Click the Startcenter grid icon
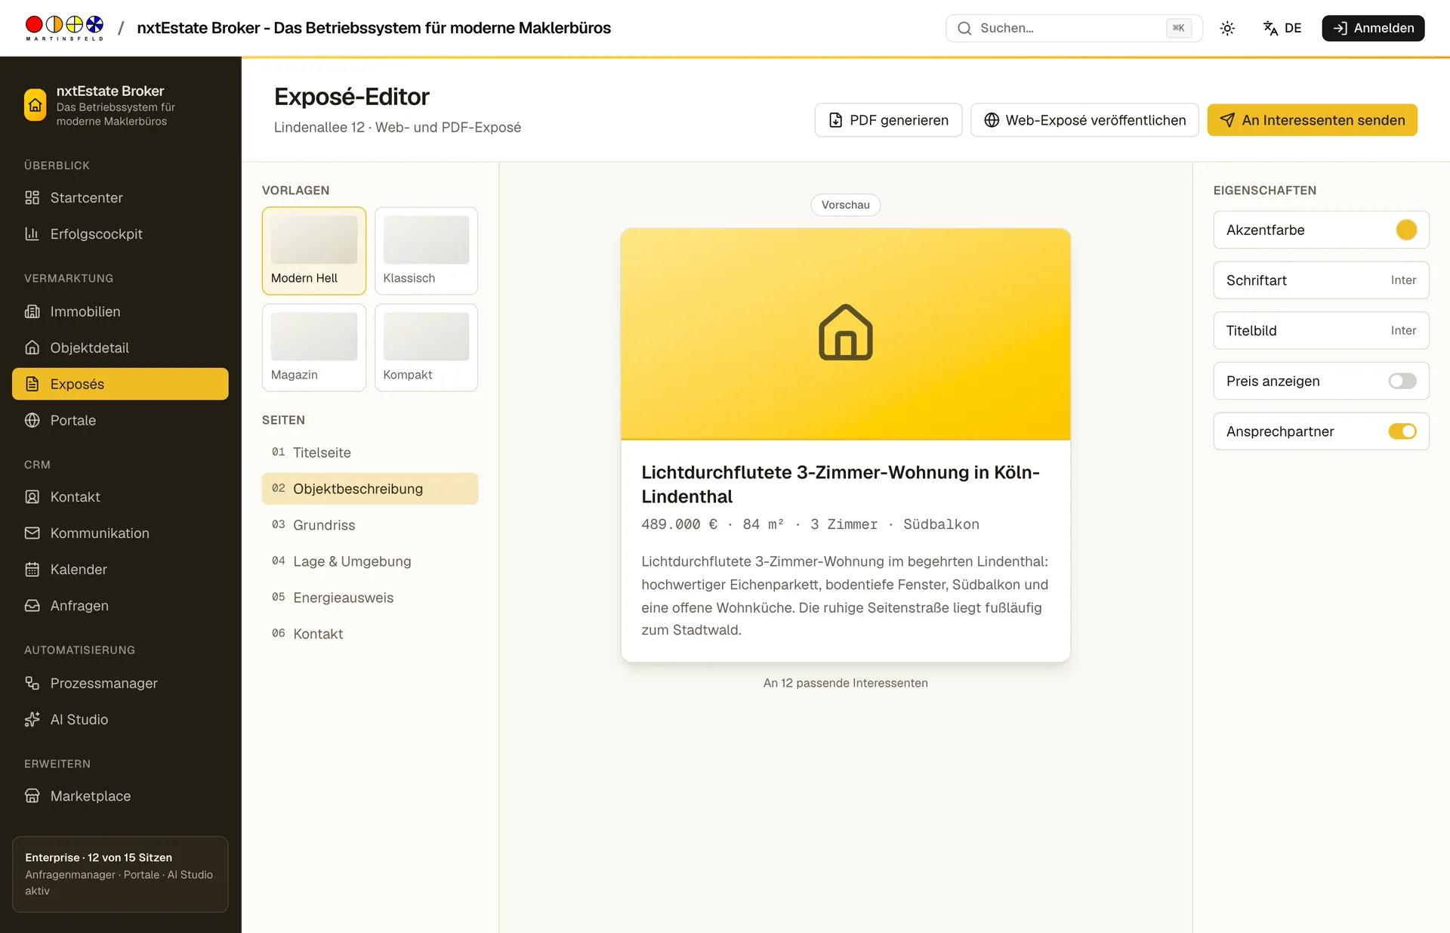 (32, 198)
